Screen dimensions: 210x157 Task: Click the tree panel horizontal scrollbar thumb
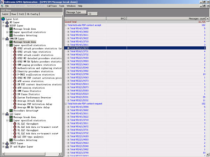click(x=25, y=154)
